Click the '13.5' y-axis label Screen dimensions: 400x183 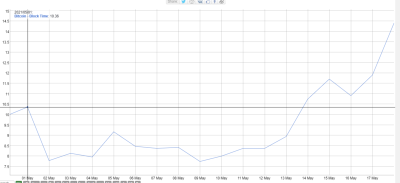click(x=5, y=42)
